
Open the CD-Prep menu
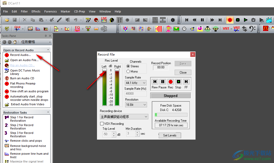(x=80, y=11)
